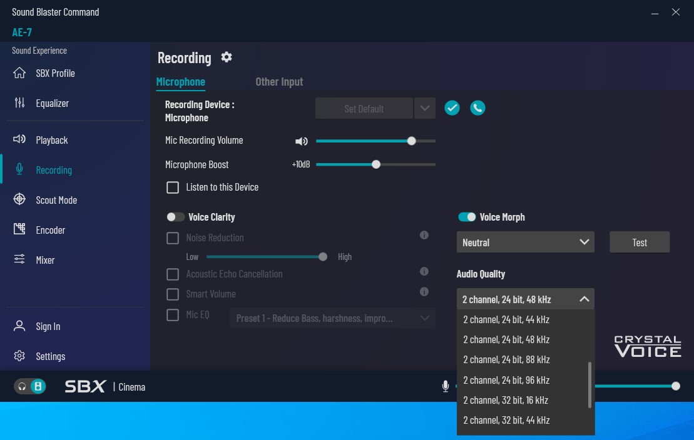The image size is (694, 440).
Task: Minimize the Sound Blaster Command window
Action: (655, 12)
